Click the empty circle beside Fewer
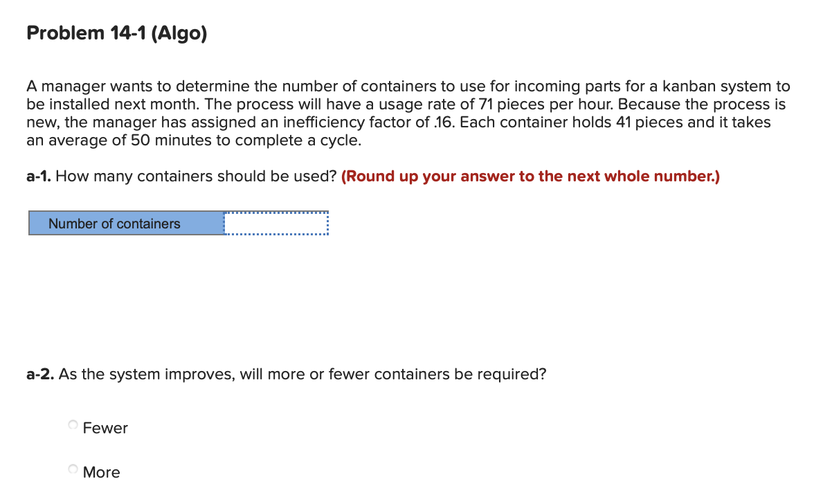Viewport: 832px width, 497px height. 72,424
